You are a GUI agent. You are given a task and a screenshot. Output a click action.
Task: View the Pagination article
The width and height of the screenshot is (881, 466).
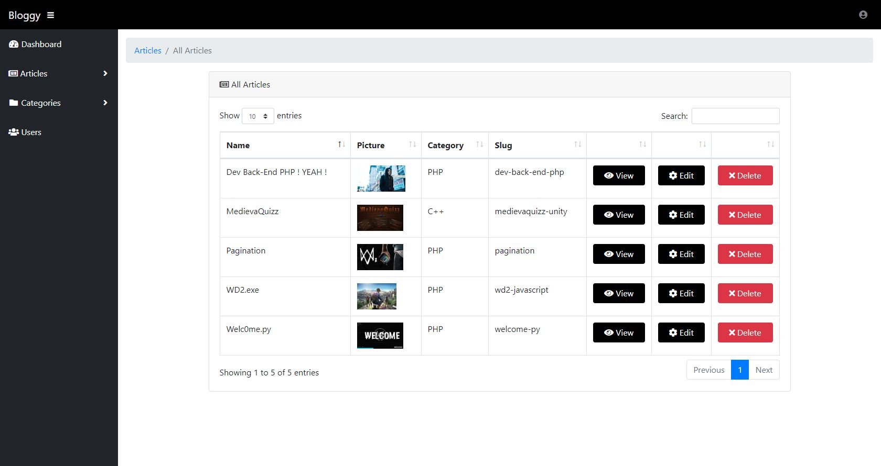[x=619, y=254]
